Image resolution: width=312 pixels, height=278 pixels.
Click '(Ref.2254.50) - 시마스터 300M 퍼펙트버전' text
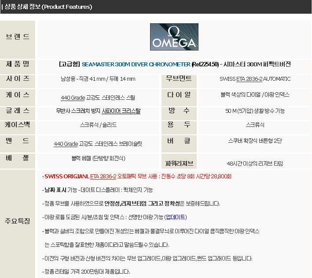point(241,64)
